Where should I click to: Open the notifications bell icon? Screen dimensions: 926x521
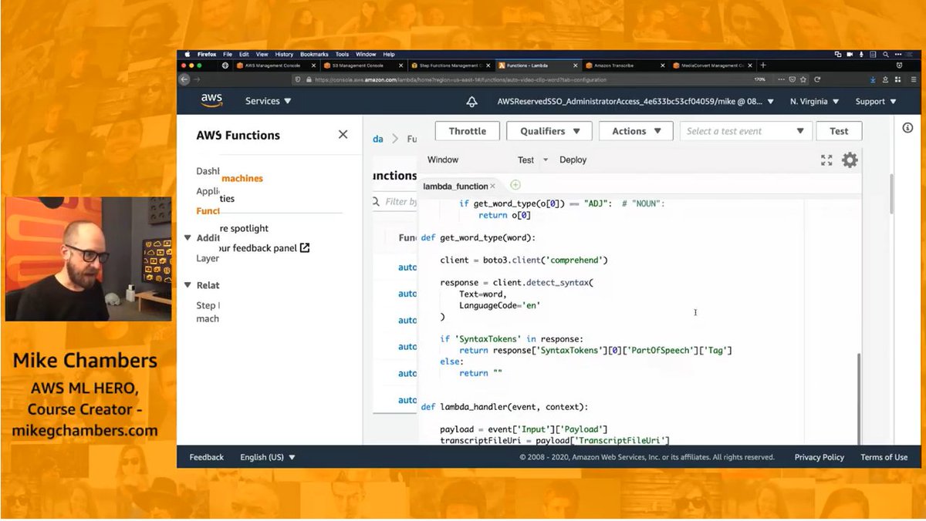point(471,102)
